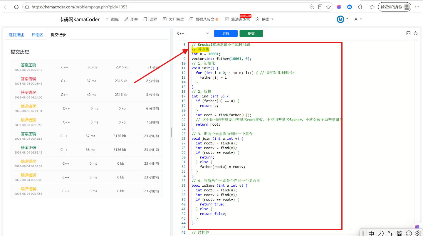Open the C++ language dropdown
The height and width of the screenshot is (236, 423).
194,33
